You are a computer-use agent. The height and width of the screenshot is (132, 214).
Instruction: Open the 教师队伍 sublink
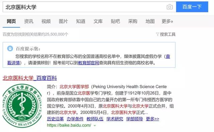[95, 119]
